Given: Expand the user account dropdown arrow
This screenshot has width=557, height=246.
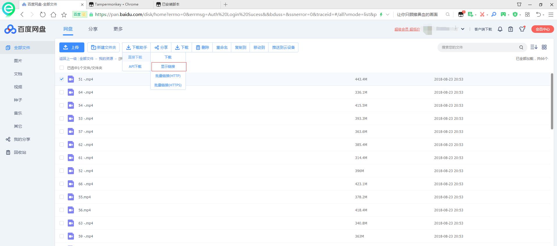Looking at the screenshot, I should [462, 29].
